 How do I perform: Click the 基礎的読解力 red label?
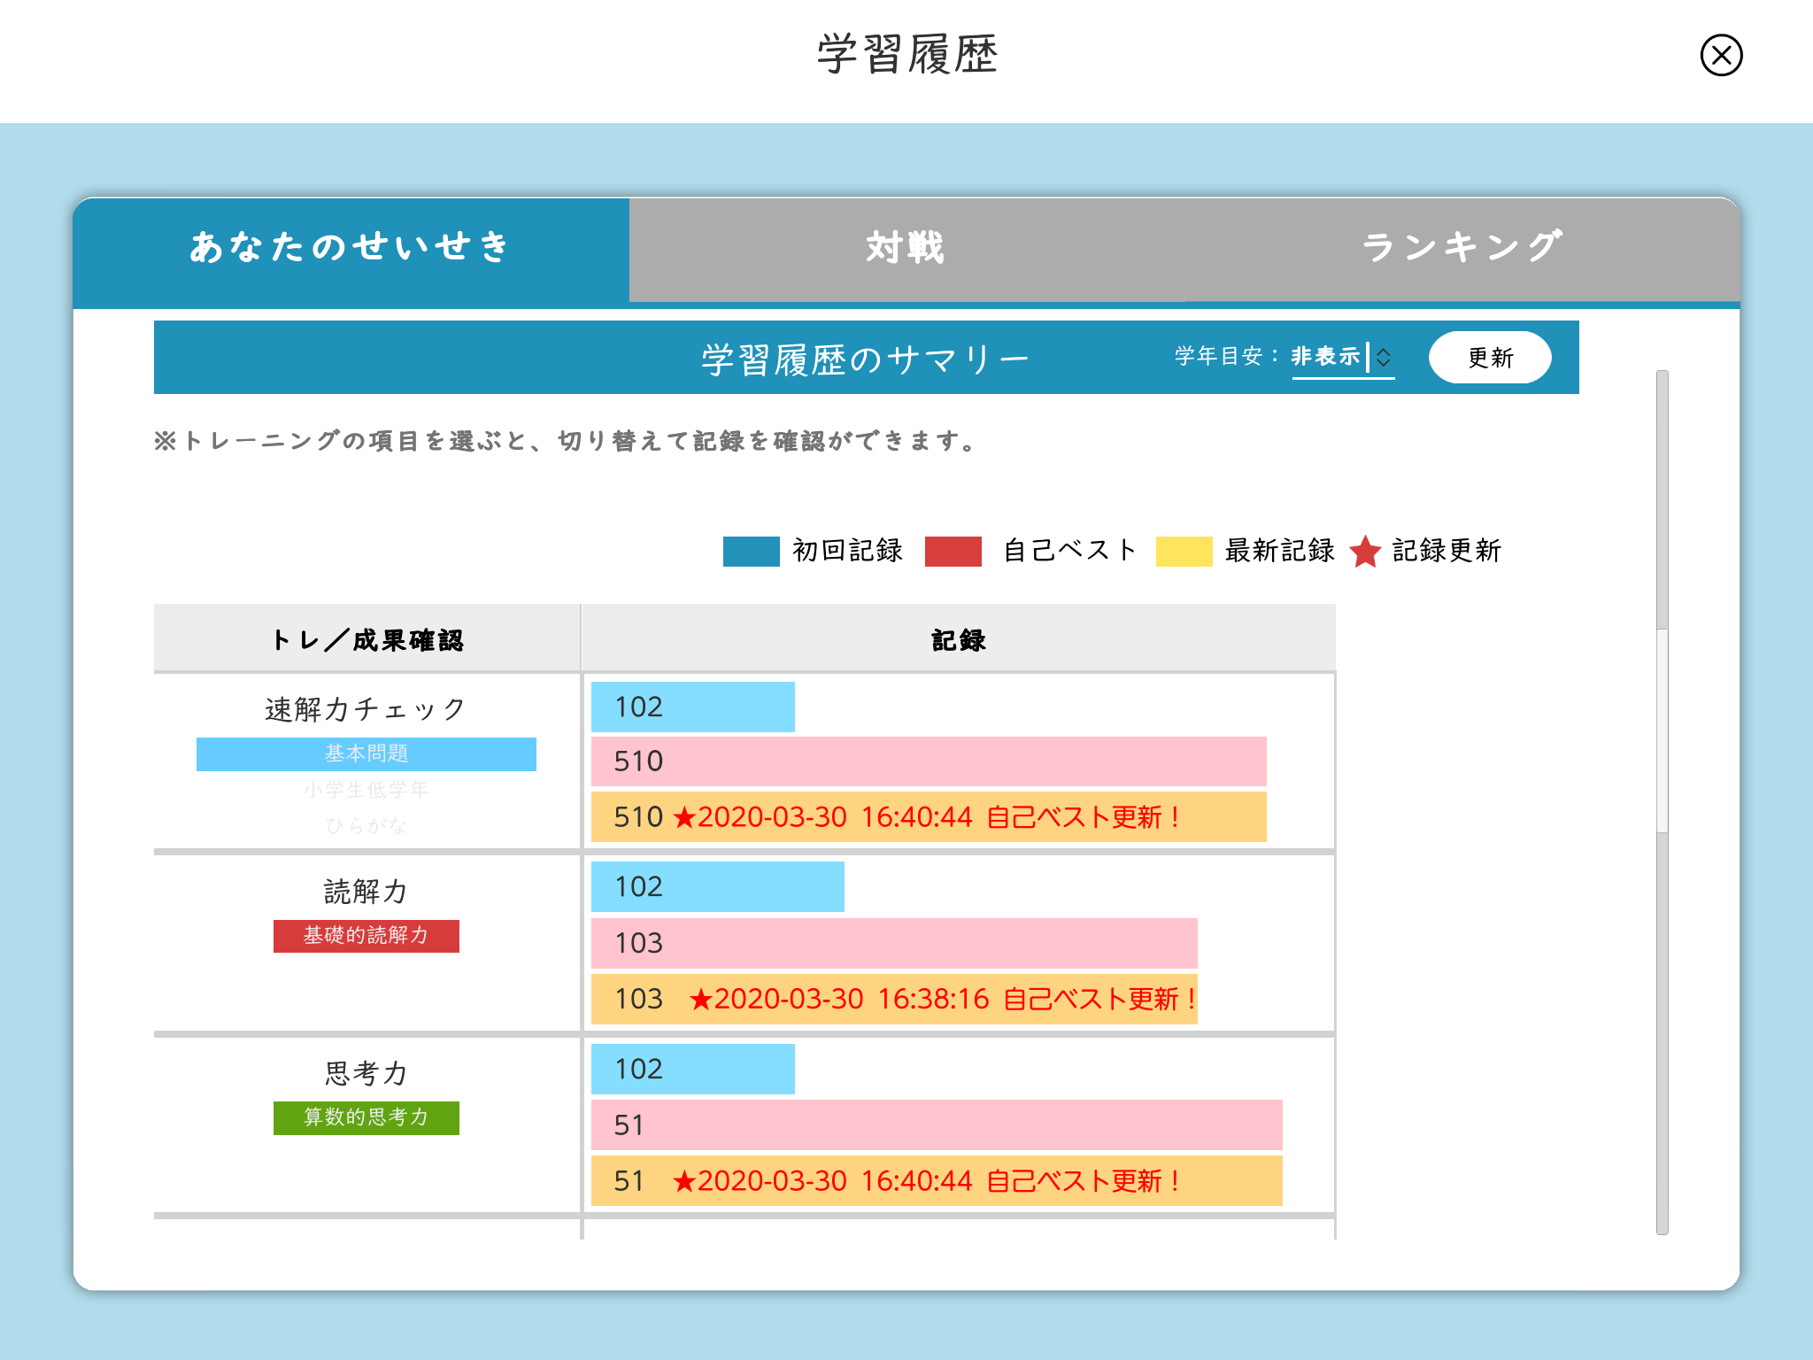(x=366, y=936)
